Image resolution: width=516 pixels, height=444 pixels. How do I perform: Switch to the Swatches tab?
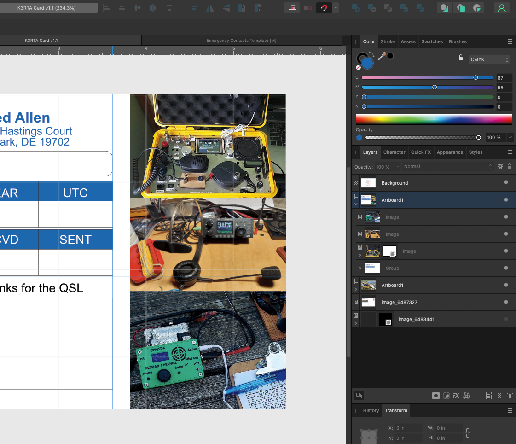click(x=432, y=41)
